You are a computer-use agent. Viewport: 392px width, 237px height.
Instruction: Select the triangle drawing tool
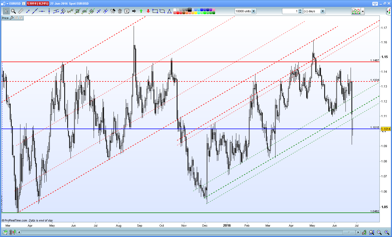[169, 11]
